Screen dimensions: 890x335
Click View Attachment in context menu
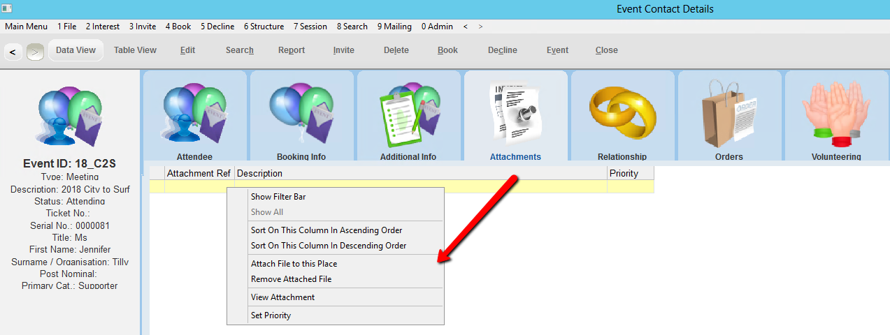(x=282, y=297)
